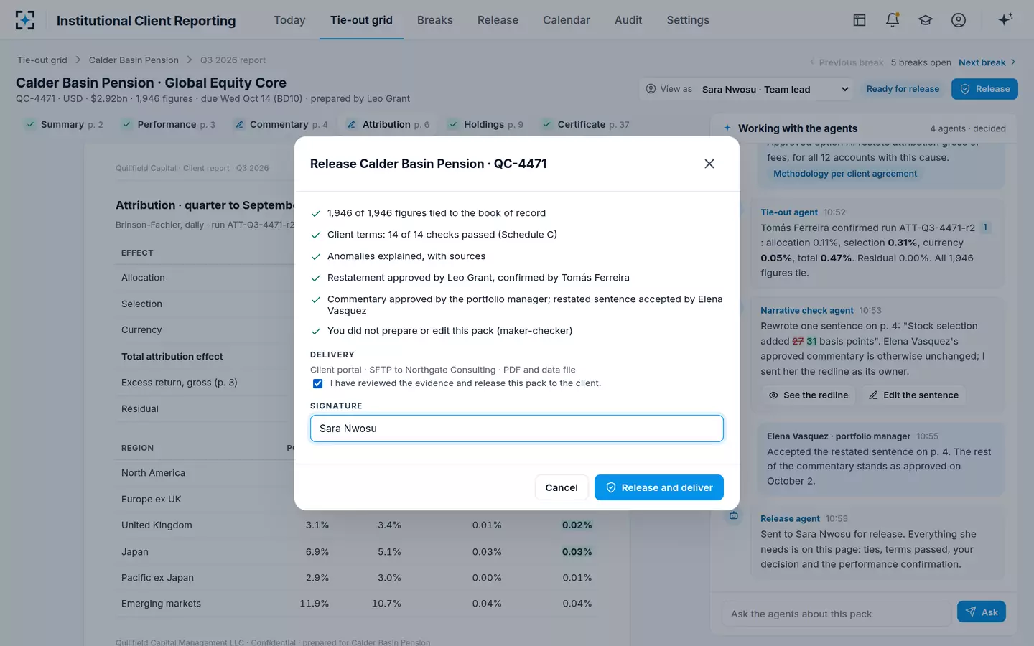Tick the reviewed evidence checkbox
Screen dimensions: 1034x646
(x=317, y=383)
